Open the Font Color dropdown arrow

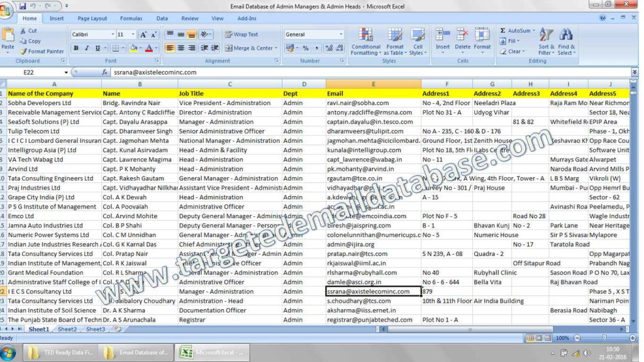(157, 48)
